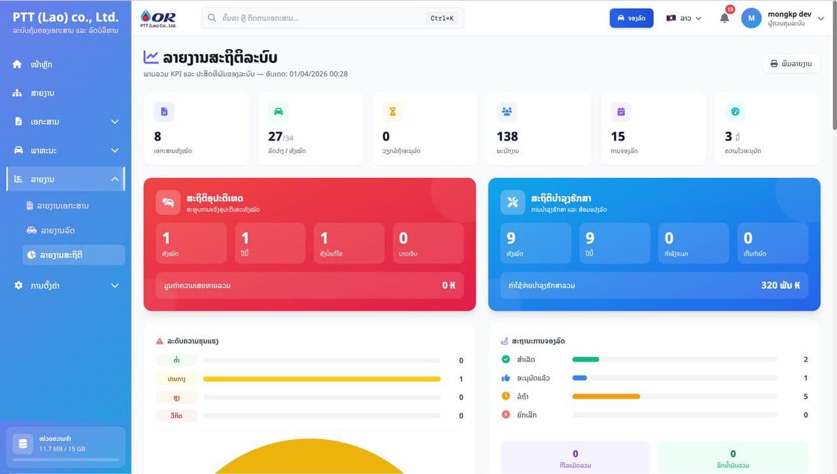Select the ລາຍງານສະຖິຕິ submenu item
837x474 pixels.
tap(73, 255)
